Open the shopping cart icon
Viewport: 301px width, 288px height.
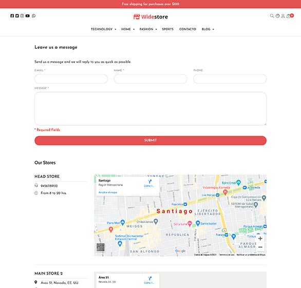[x=288, y=16]
